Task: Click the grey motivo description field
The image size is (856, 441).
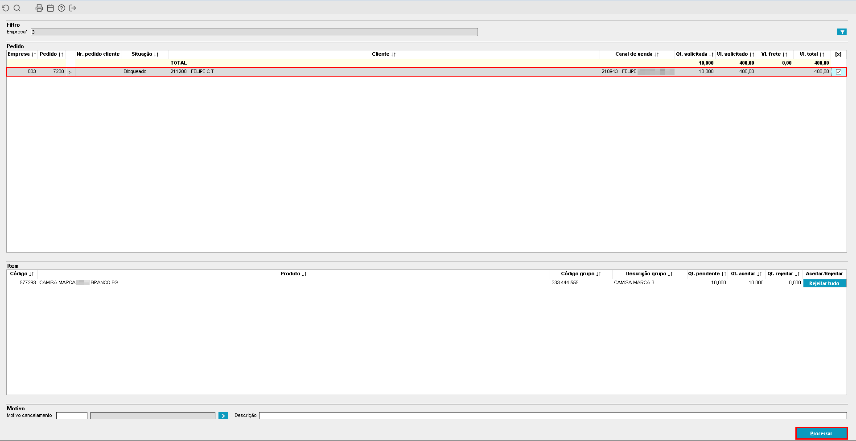Action: pos(153,416)
